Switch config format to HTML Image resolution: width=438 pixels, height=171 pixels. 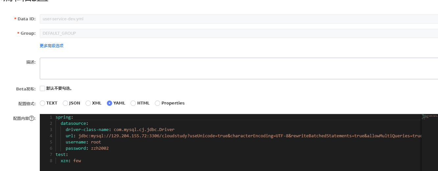click(x=133, y=103)
